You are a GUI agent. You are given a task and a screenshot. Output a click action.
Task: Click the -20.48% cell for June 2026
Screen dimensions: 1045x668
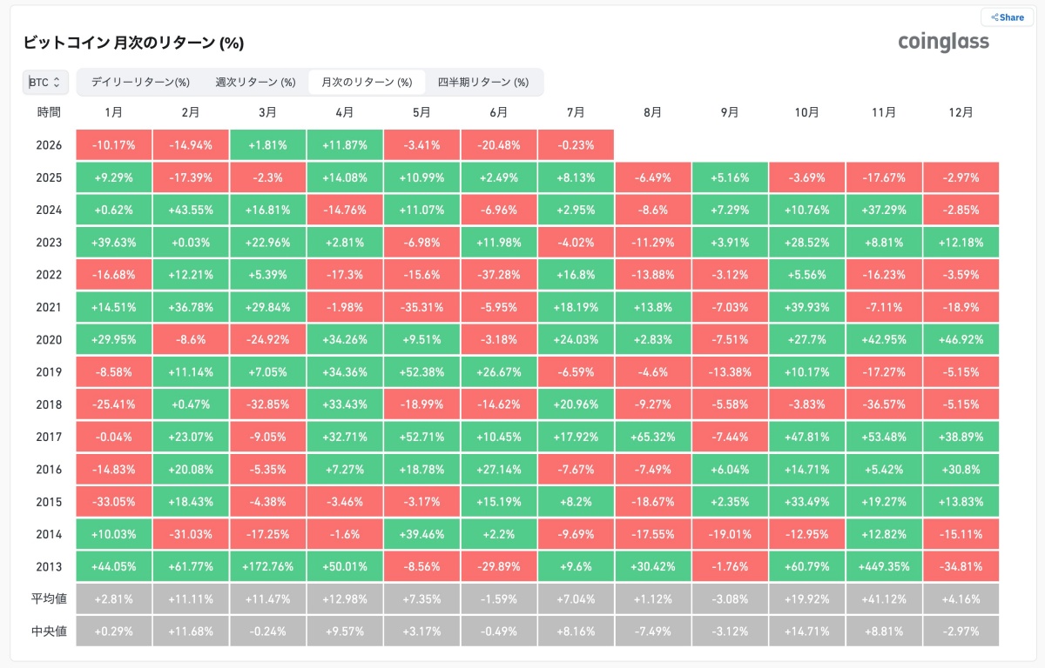(x=499, y=145)
